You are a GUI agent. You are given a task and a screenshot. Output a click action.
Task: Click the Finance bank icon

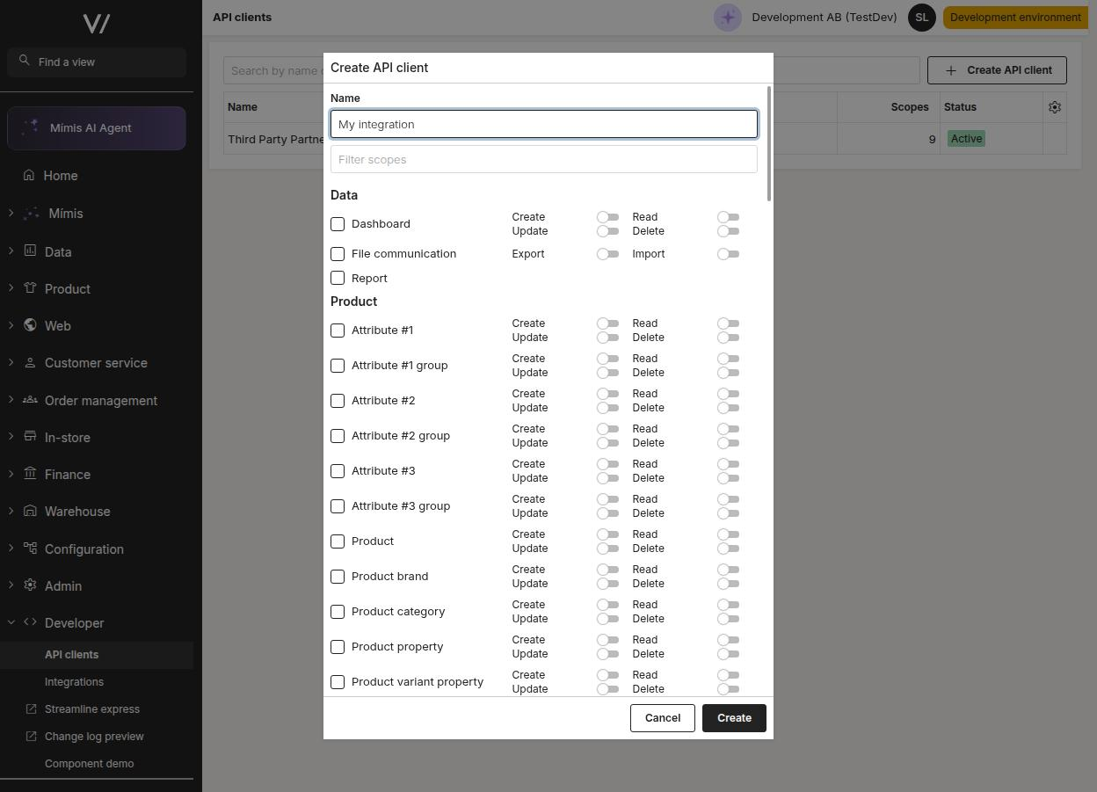click(30, 474)
